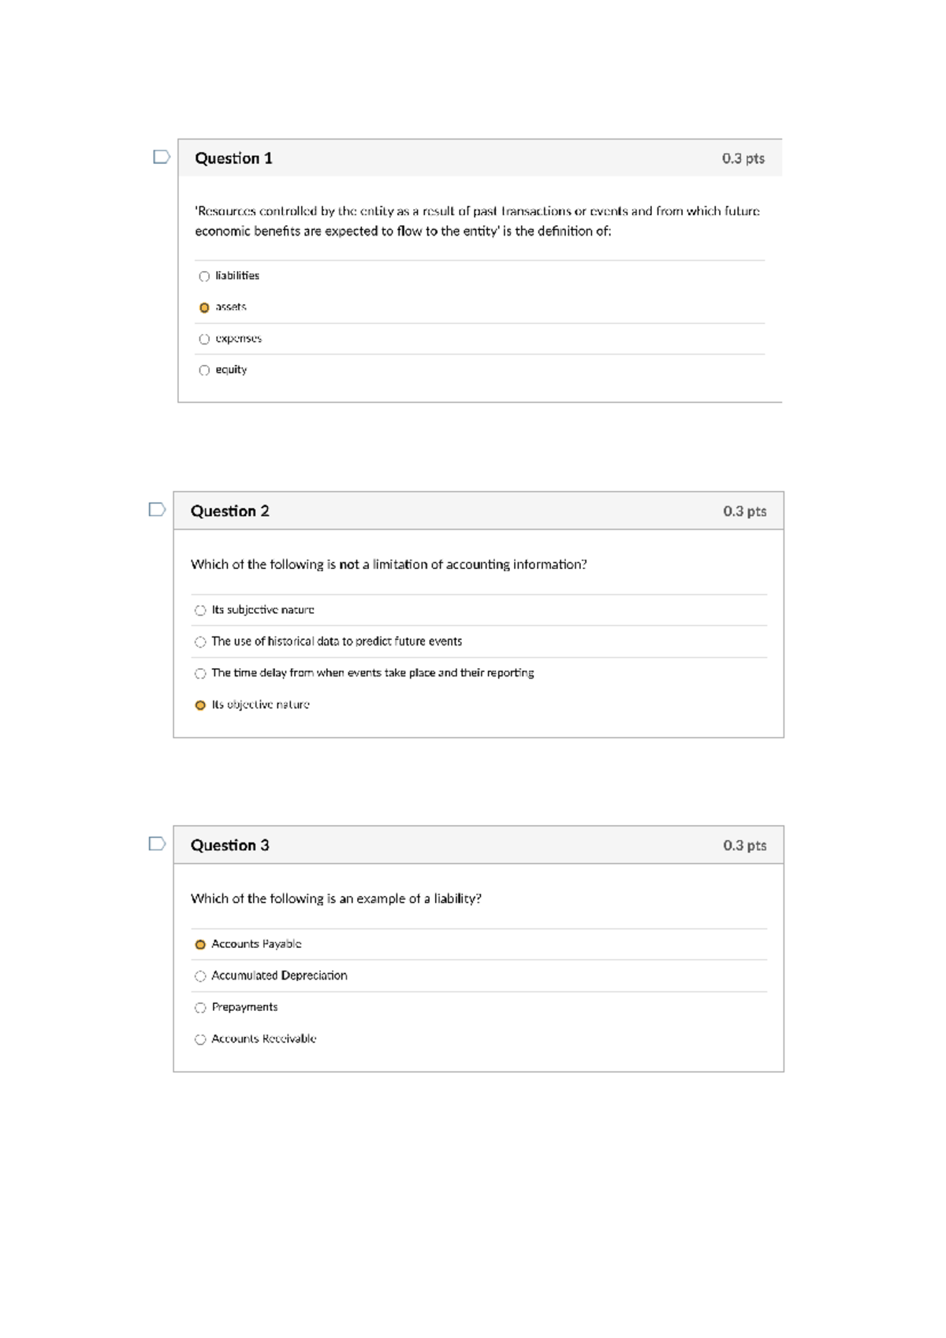Pick the 'Prepayments' radio button
Image resolution: width=946 pixels, height=1338 pixels.
200,1008
